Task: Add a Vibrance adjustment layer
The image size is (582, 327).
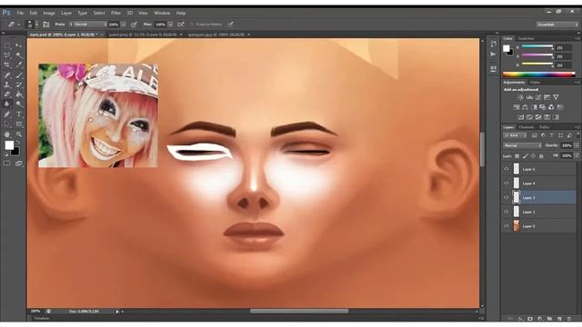Action: point(556,97)
